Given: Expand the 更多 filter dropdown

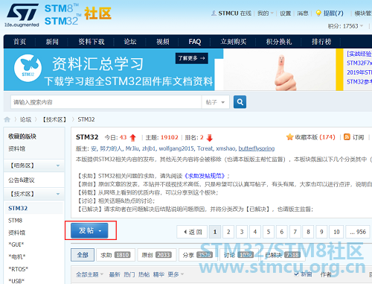Looking at the screenshot, I should (x=176, y=274).
